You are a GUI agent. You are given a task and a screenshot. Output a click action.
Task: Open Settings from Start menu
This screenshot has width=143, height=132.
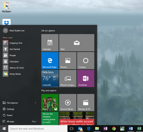click(x=8, y=109)
